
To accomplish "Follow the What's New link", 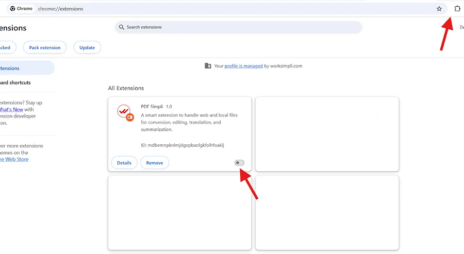I will coord(11,109).
